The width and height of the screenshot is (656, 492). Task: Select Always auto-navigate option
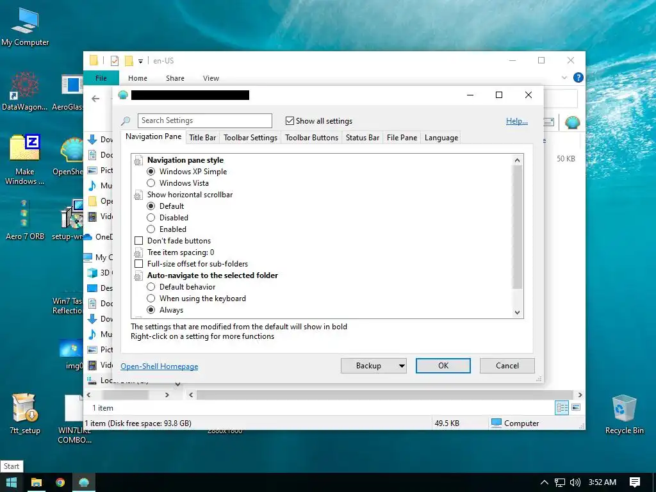(151, 310)
